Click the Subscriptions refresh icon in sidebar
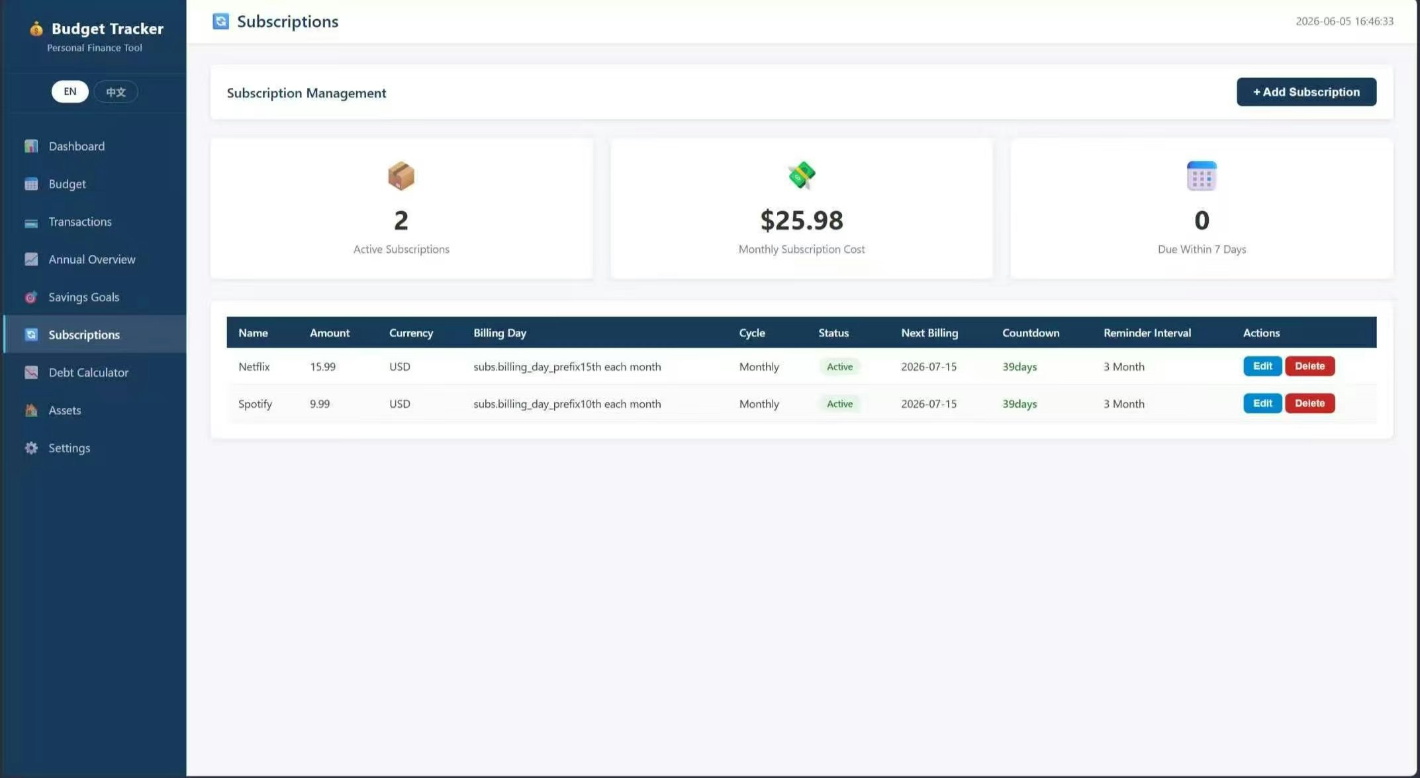This screenshot has height=778, width=1420. [31, 335]
